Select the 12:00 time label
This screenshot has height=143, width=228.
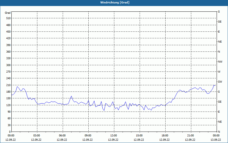point(114,135)
